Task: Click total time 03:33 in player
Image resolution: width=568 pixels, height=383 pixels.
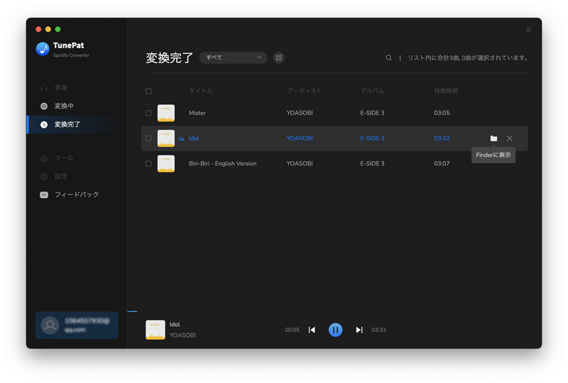Action: 378,330
